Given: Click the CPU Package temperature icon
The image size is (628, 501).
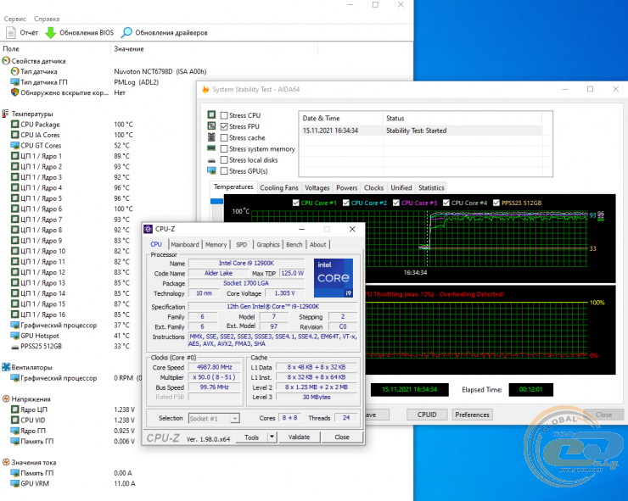Looking at the screenshot, I should [14, 124].
